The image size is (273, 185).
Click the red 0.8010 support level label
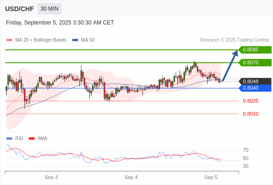(x=250, y=114)
